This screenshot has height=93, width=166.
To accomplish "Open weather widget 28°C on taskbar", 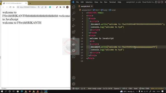I will coord(128,91).
